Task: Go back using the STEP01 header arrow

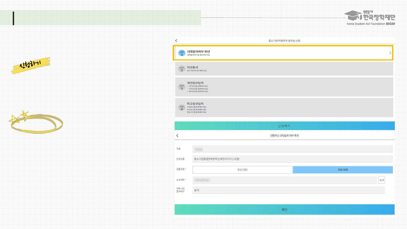Action: point(177,136)
